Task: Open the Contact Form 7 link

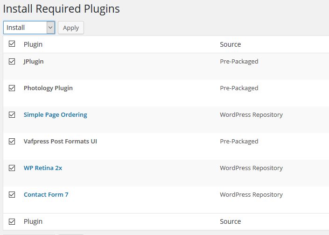Action: 46,194
